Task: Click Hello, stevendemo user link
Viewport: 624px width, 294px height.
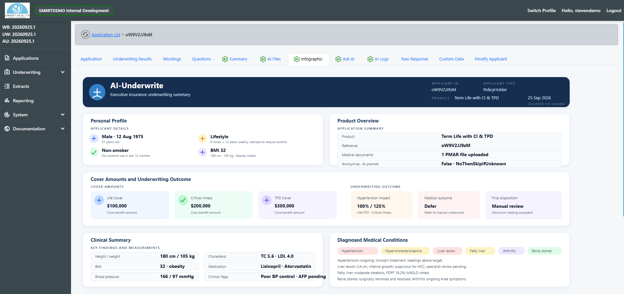Action: [x=581, y=10]
